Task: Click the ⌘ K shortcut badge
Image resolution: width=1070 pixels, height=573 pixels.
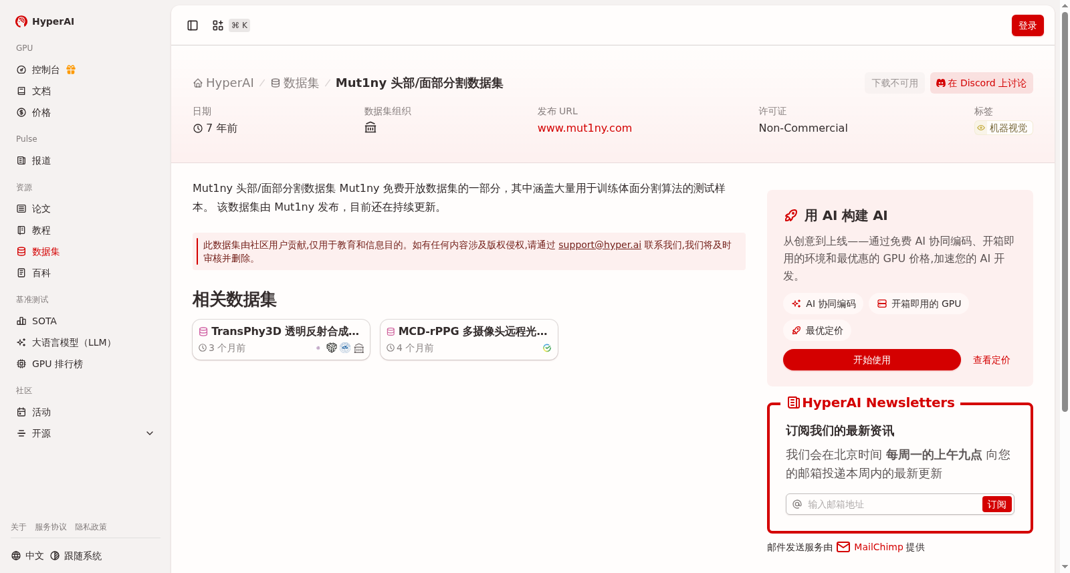Action: (239, 25)
